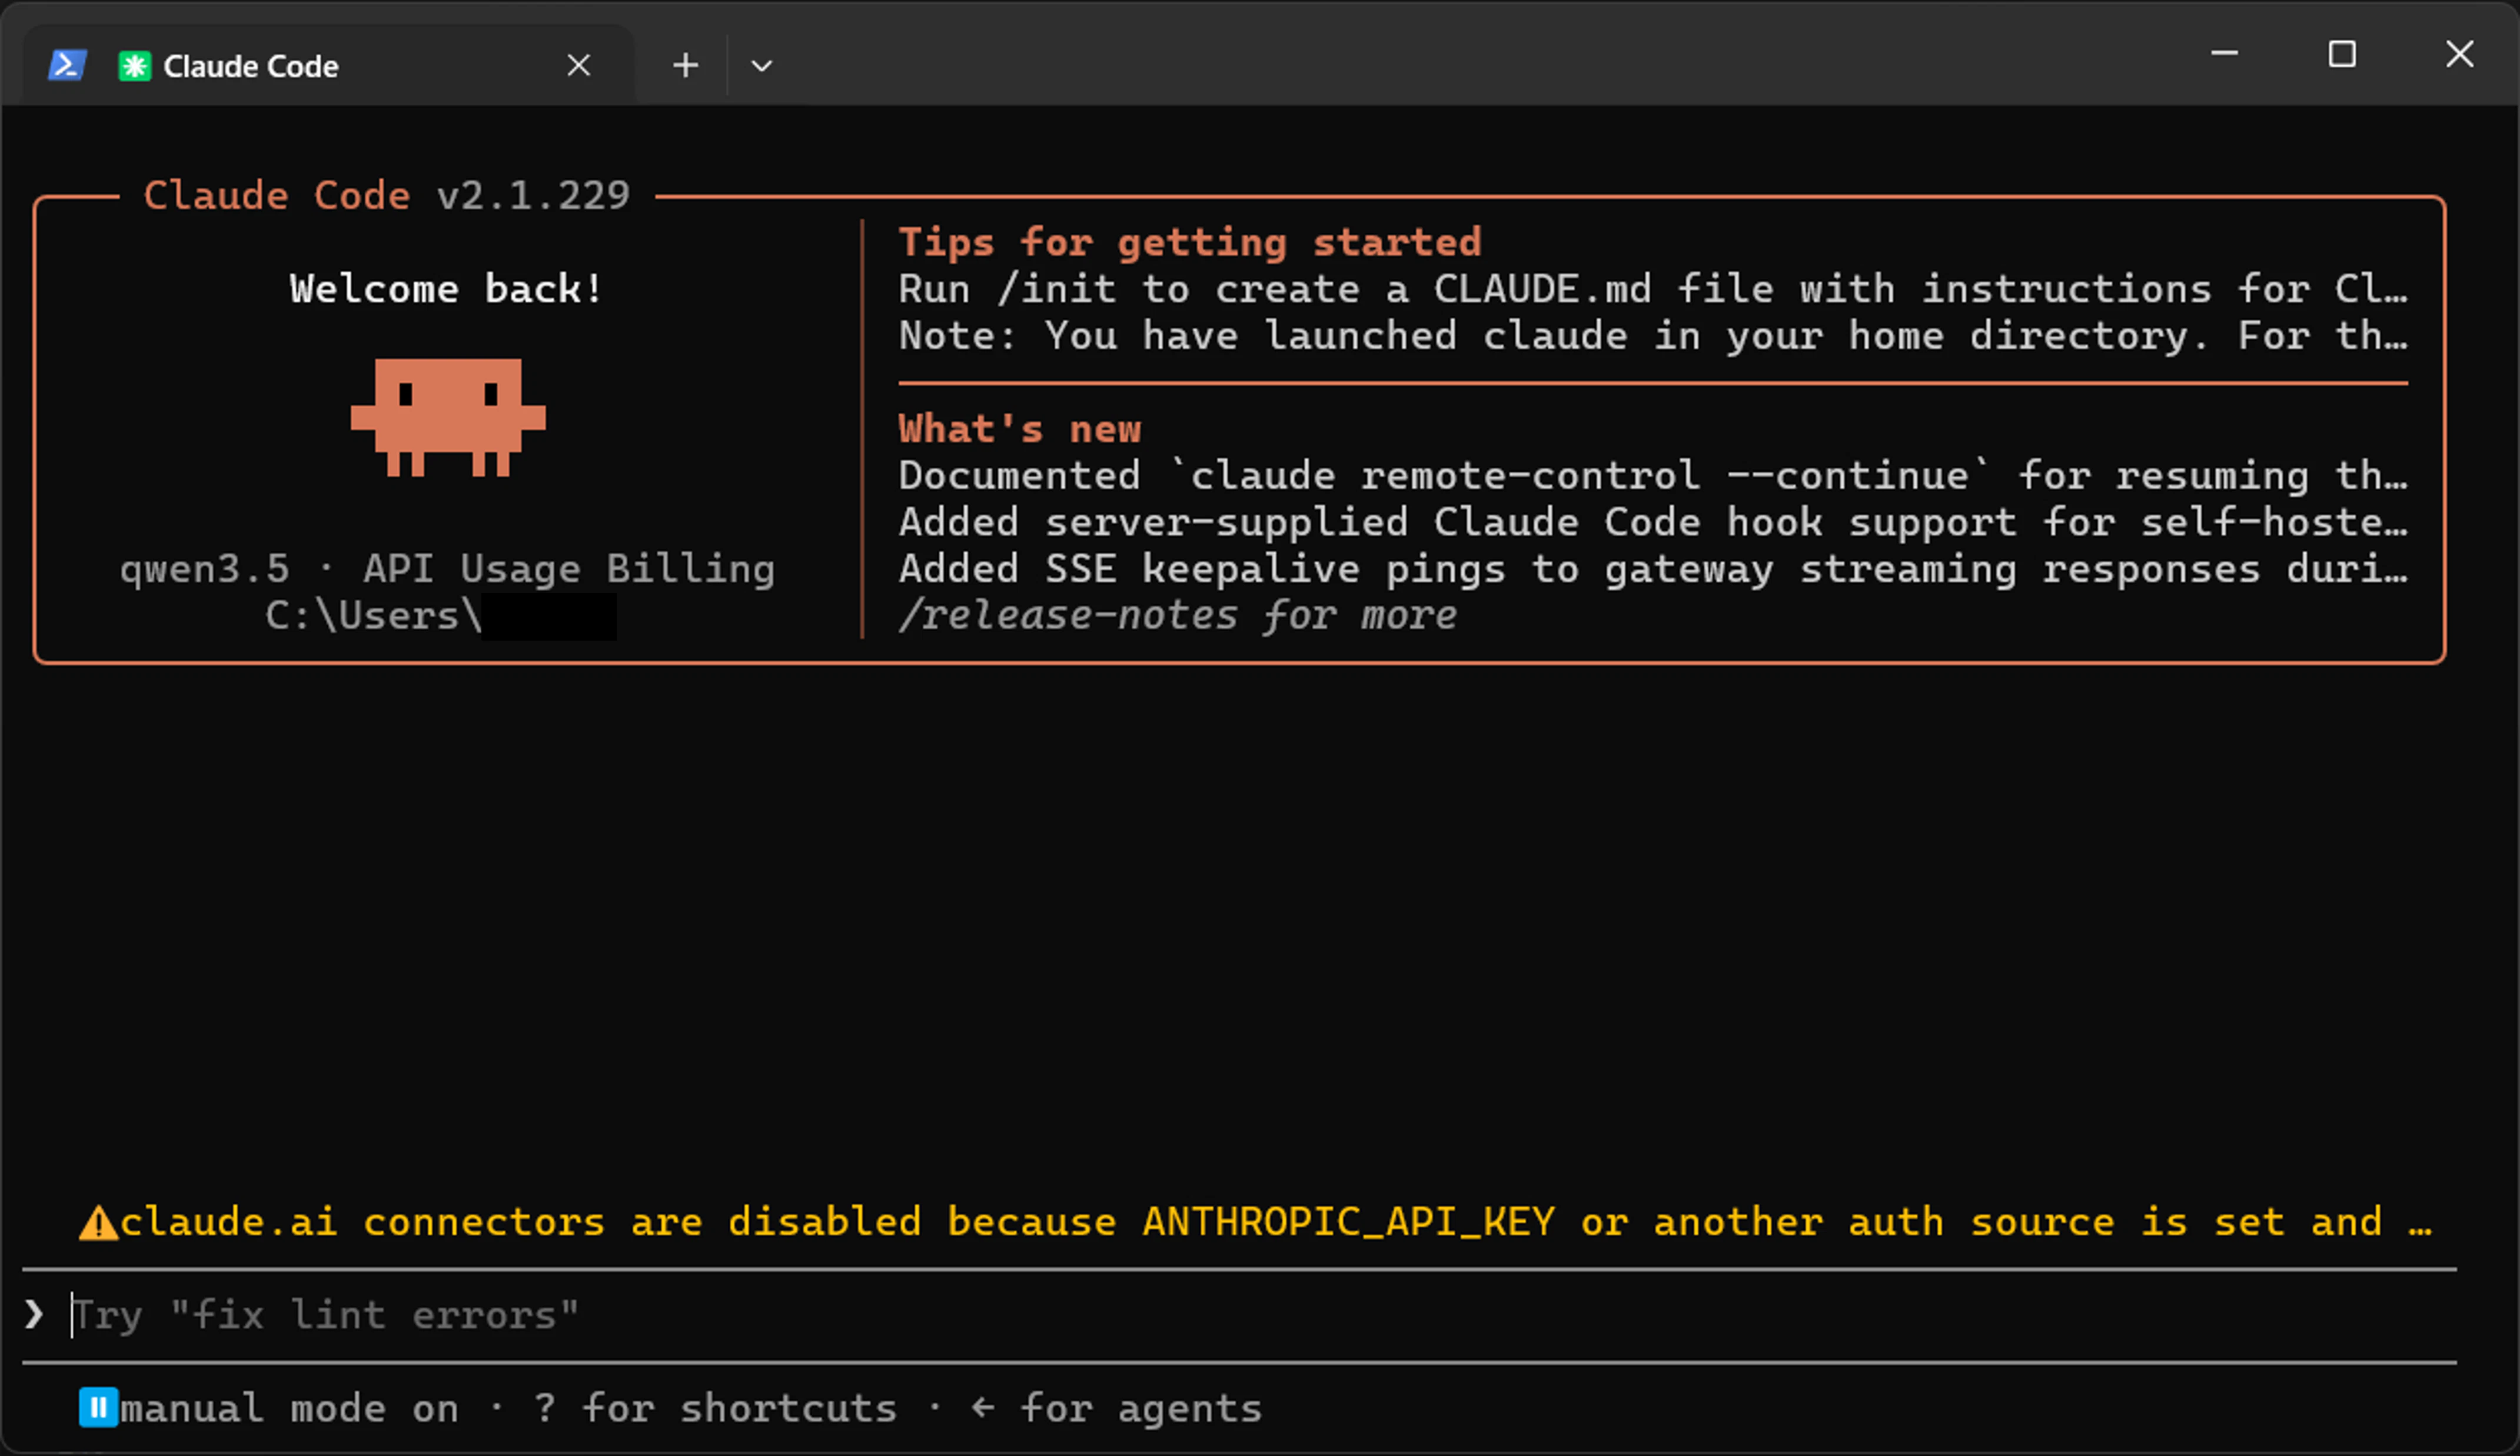Click the prompt chevron icon
The height and width of the screenshot is (1456, 2520).
(34, 1314)
